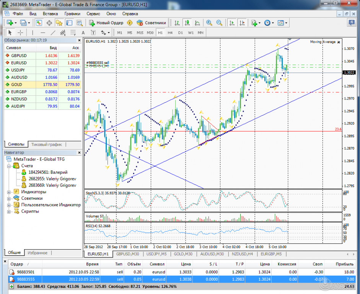
Task: Open the Сервис menu
Action: coord(93,14)
